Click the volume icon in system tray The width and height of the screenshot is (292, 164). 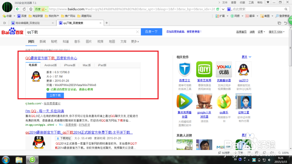tap(270, 160)
